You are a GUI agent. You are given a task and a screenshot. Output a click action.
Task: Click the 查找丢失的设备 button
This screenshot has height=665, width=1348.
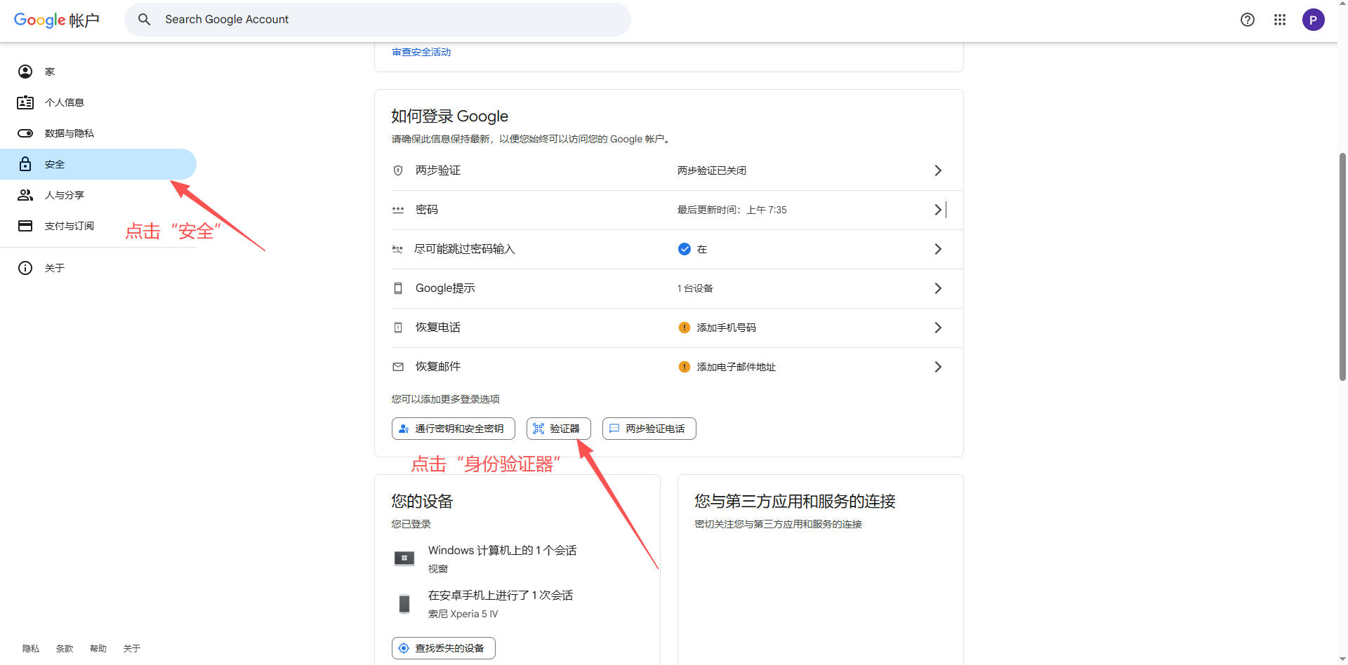pyautogui.click(x=443, y=647)
